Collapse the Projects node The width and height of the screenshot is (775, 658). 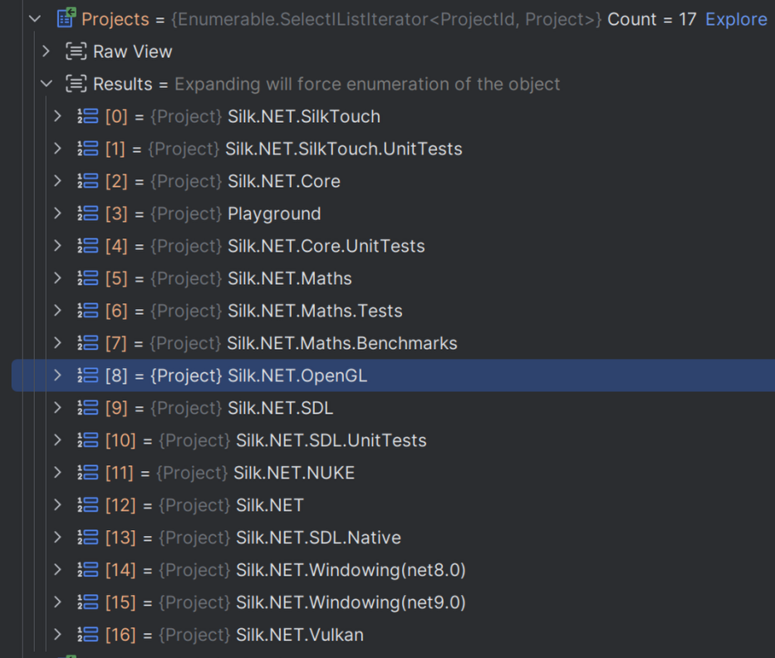point(35,18)
